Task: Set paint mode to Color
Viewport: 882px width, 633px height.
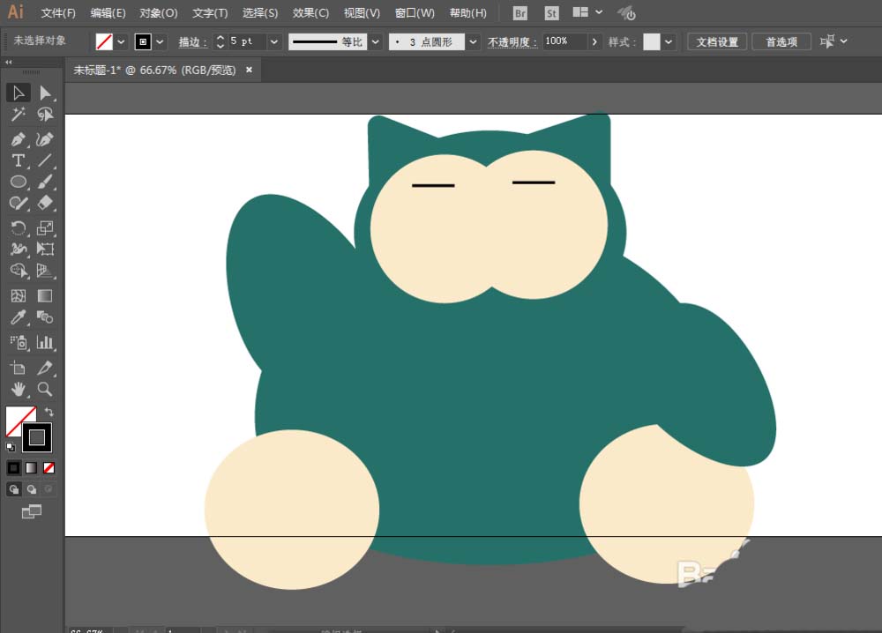Action: (13, 468)
